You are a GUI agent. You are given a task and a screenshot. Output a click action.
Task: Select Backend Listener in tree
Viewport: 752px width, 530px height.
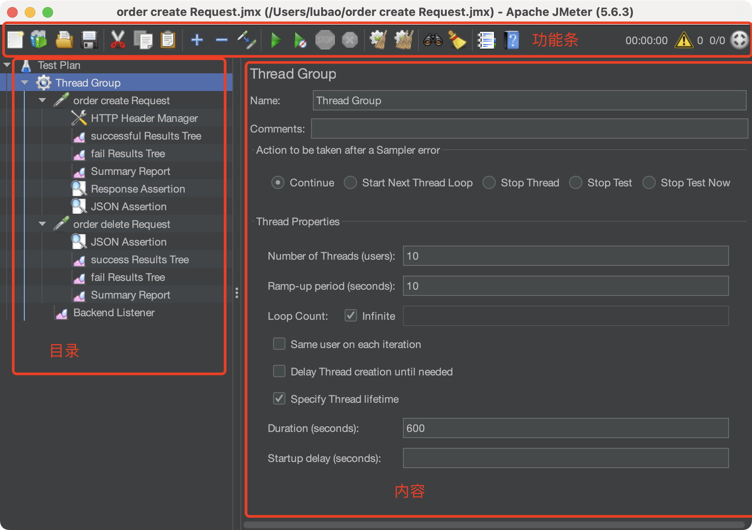click(x=114, y=313)
